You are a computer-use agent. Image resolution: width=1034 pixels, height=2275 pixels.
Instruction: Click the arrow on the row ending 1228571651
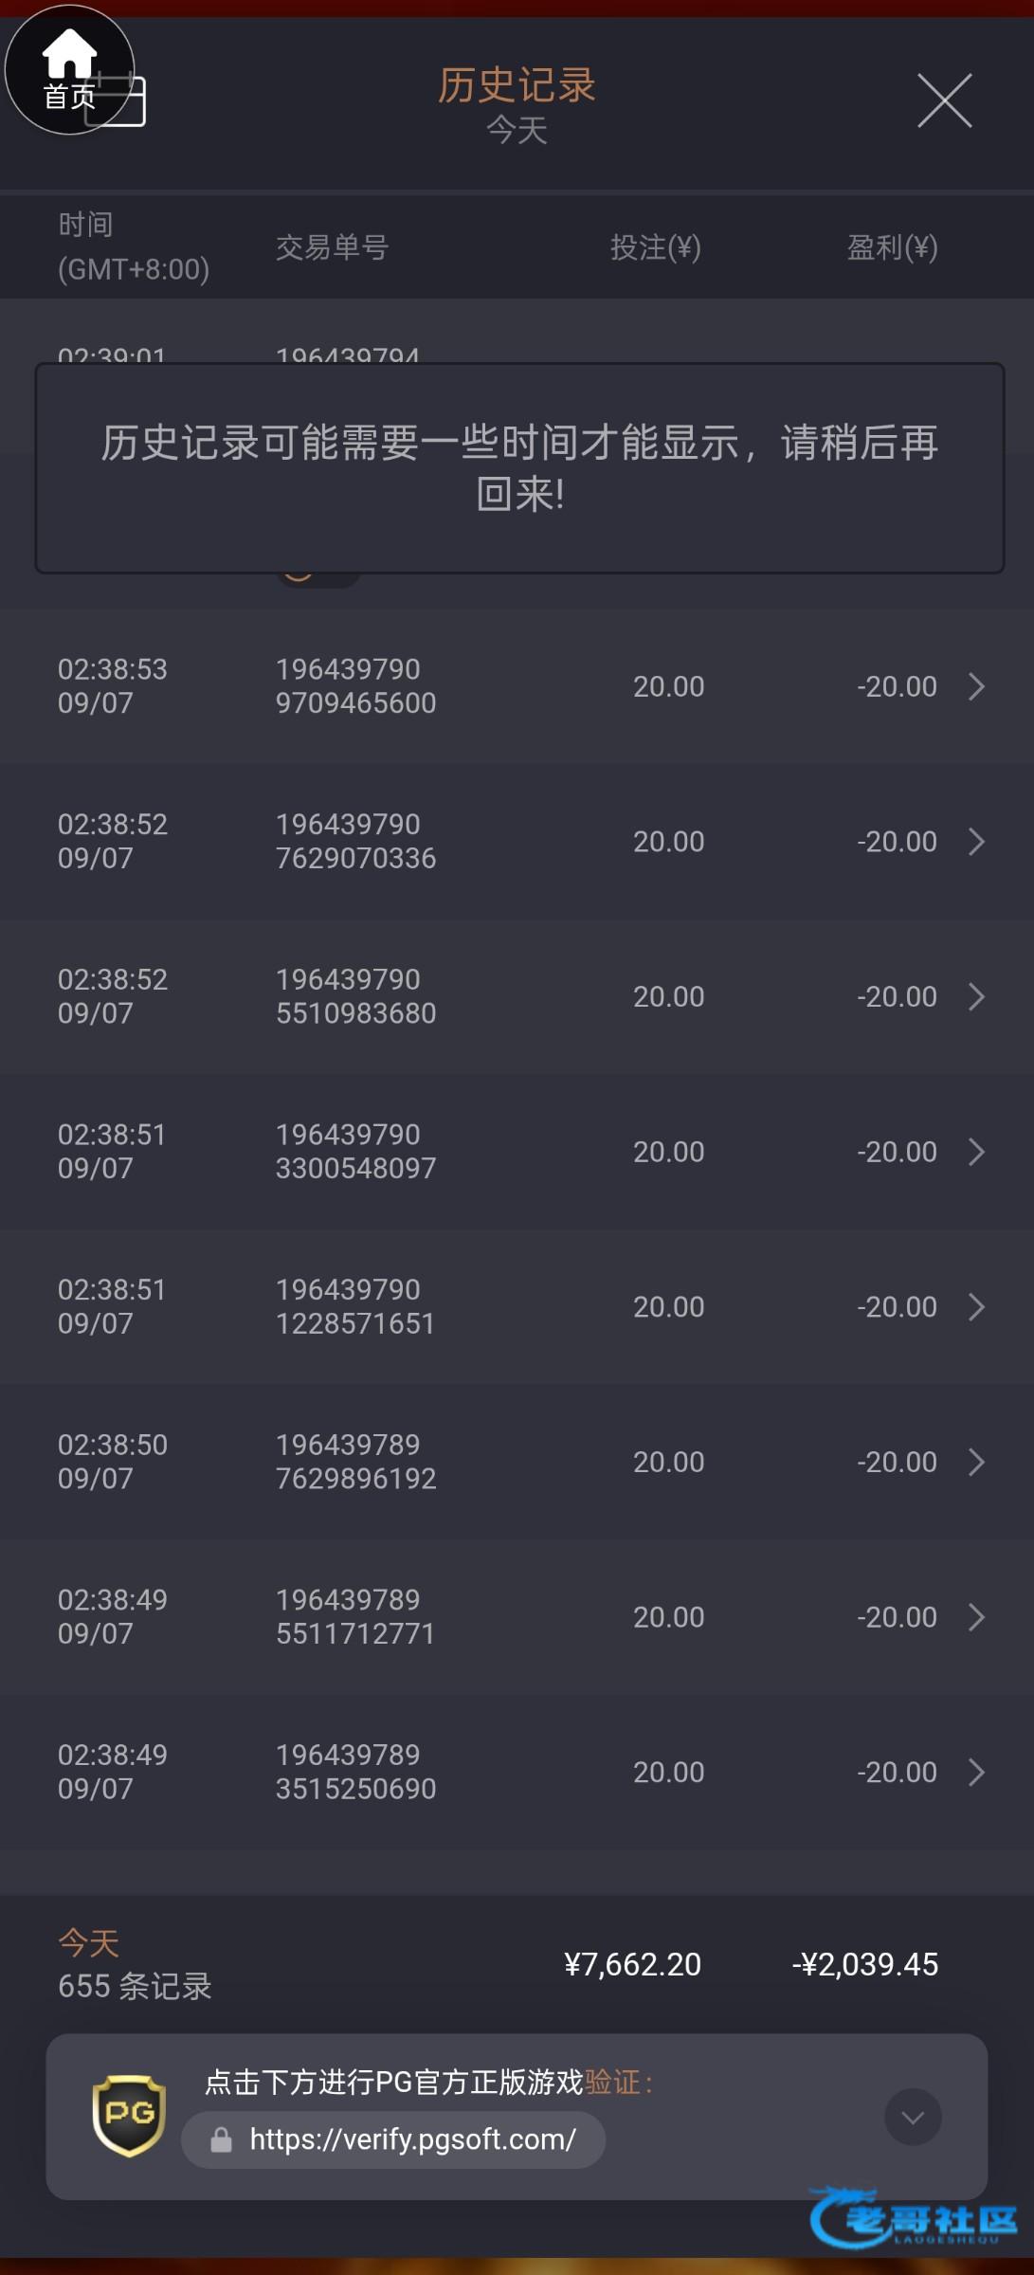coord(976,1307)
